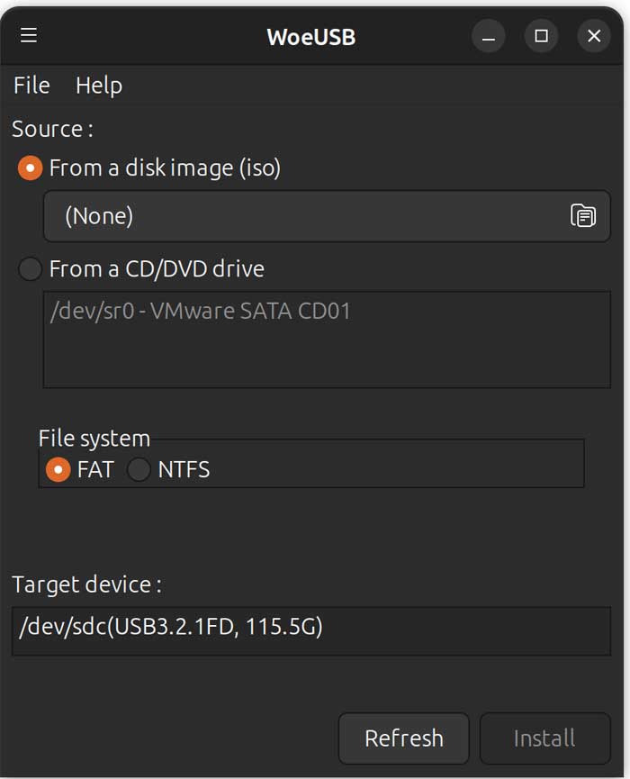Select NTFS as the file system
This screenshot has height=779, width=630.
(x=139, y=469)
